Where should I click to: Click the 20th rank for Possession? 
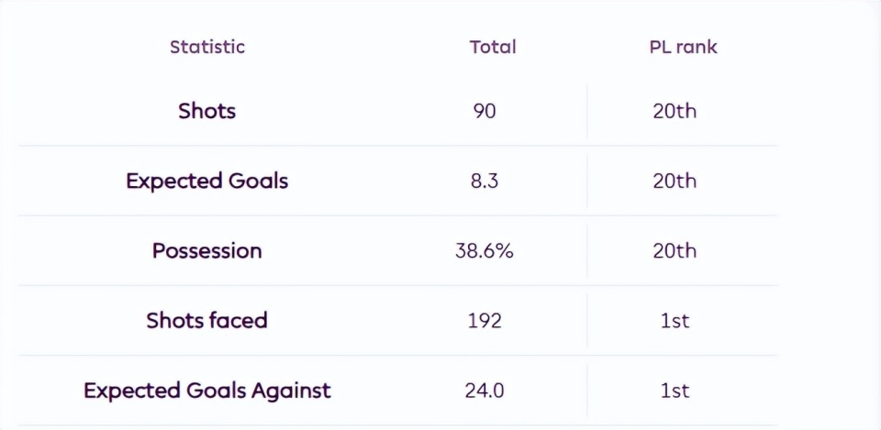[x=675, y=250]
